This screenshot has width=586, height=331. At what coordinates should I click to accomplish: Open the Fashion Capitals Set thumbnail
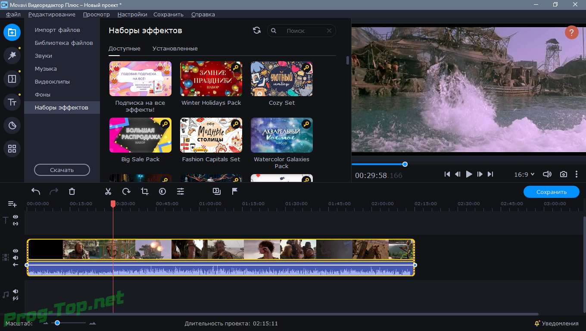pos(211,135)
